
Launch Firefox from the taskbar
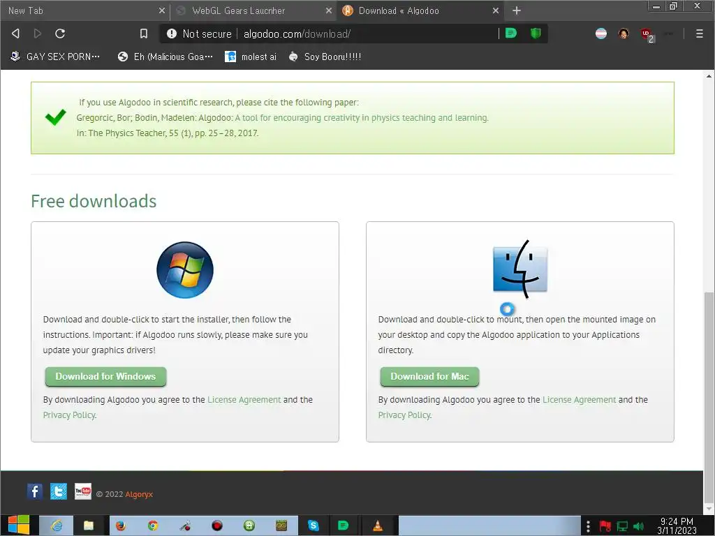point(120,526)
